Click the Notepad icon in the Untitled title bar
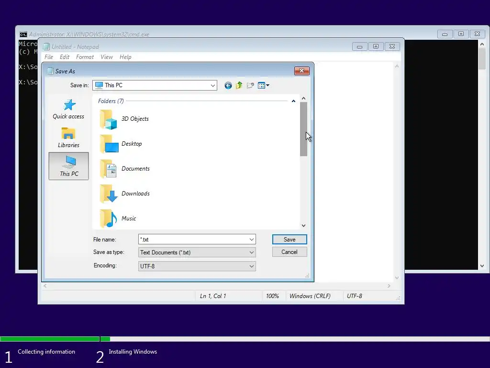Screen dimensions: 490x368 pos(46,46)
